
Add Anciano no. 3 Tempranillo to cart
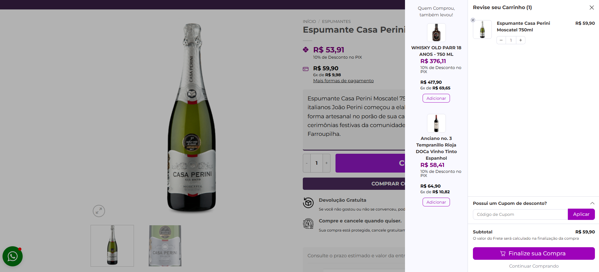point(436,202)
